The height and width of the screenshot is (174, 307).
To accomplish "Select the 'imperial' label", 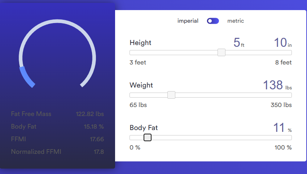I will (188, 21).
